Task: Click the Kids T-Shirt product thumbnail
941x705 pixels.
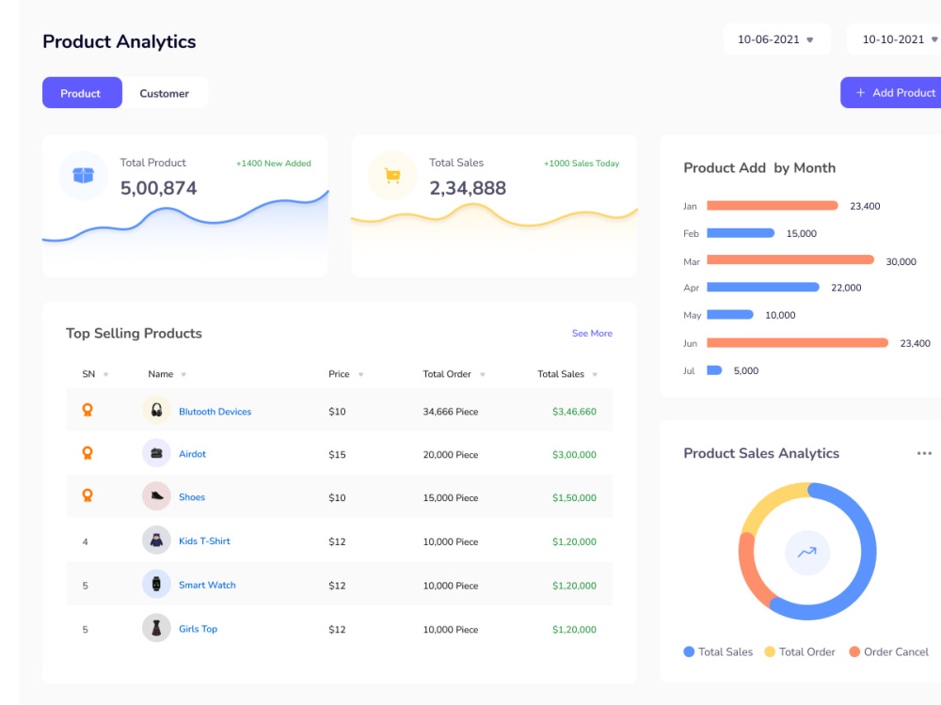Action: tap(156, 540)
